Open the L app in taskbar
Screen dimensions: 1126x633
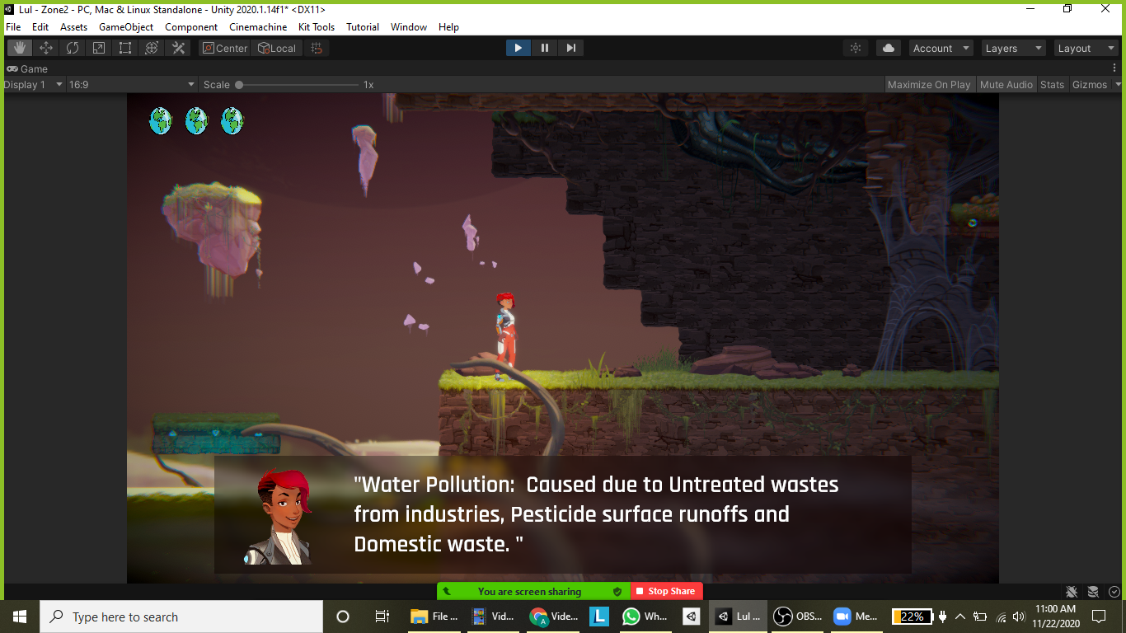pyautogui.click(x=599, y=617)
